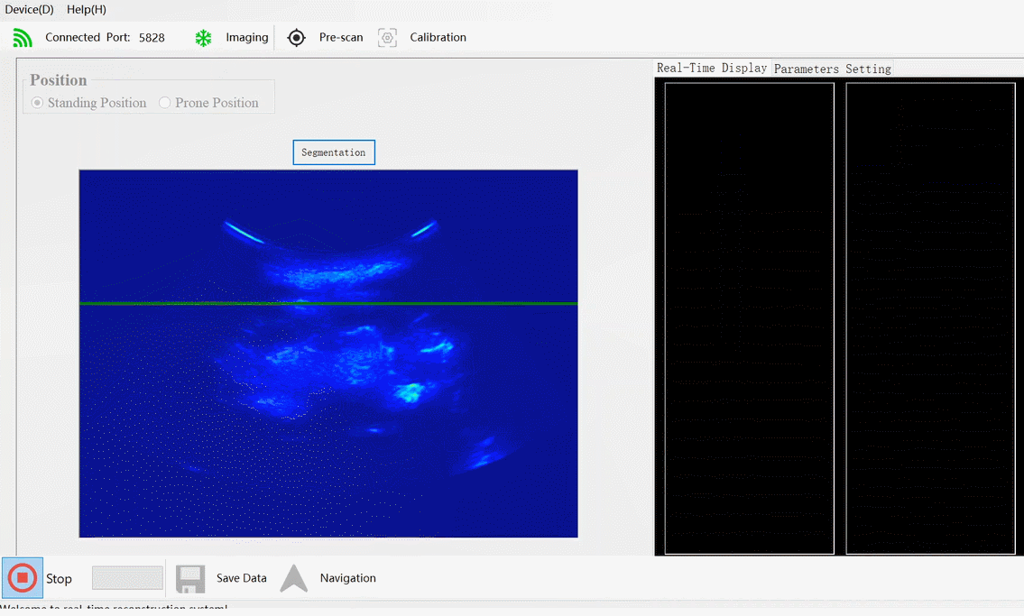Click the Imaging toolbar label
The image size is (1024, 616).
point(247,37)
